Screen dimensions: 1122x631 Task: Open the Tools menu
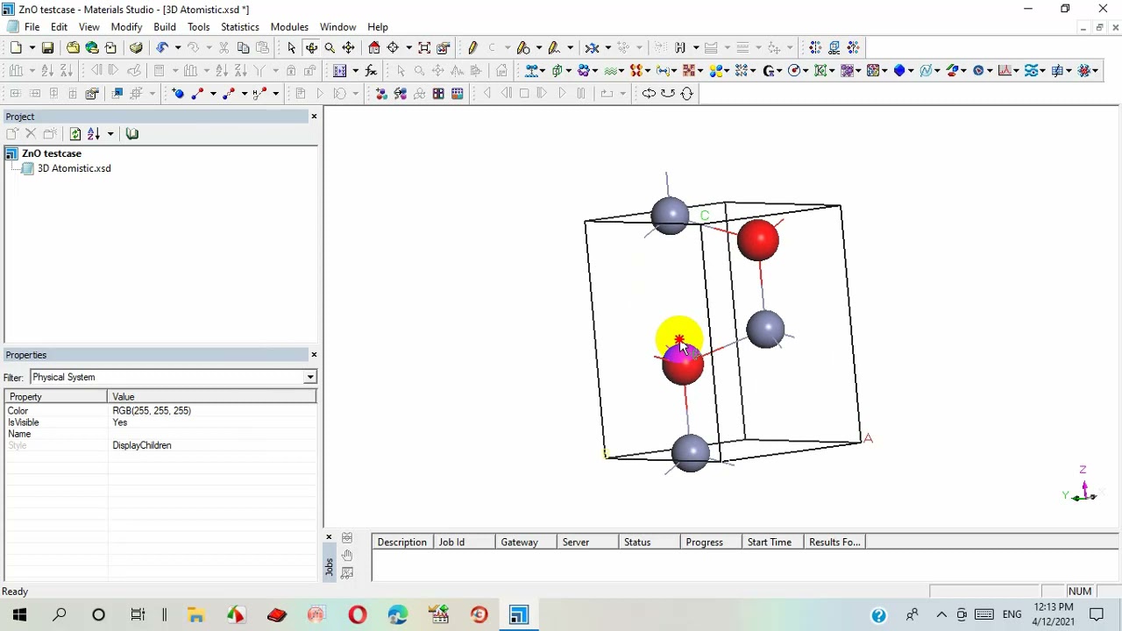pyautogui.click(x=198, y=27)
